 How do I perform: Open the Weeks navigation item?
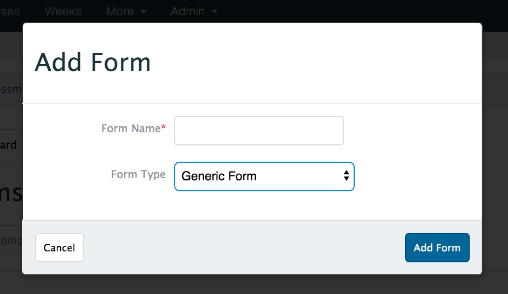coord(63,11)
